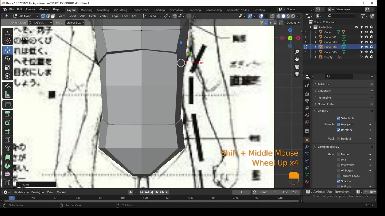
Task: Play the animation forward
Action: click(157, 192)
